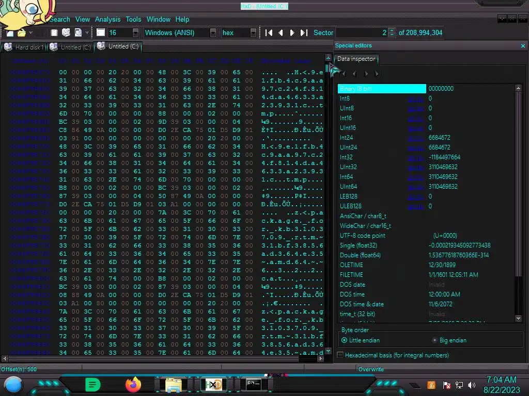Click the orange Java tray icon
The image size is (529, 396).
431,385
